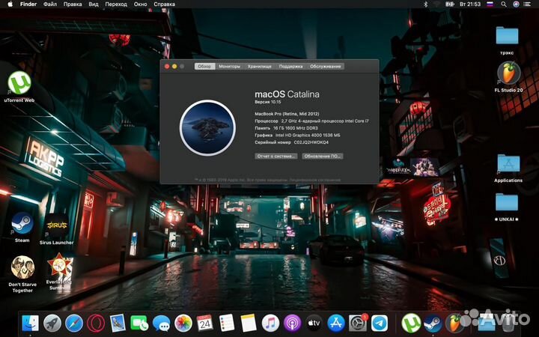Click Отчет о системе button
This screenshot has height=337, width=539.
point(276,156)
